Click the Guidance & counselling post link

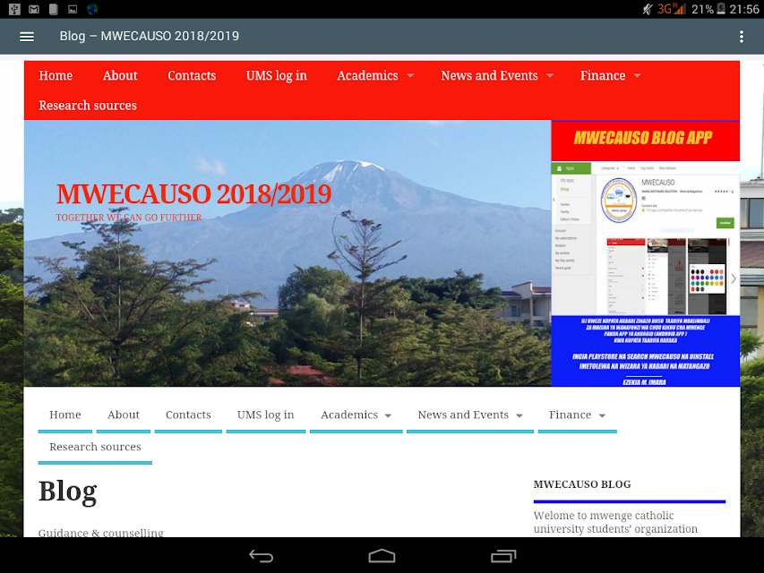pyautogui.click(x=101, y=533)
